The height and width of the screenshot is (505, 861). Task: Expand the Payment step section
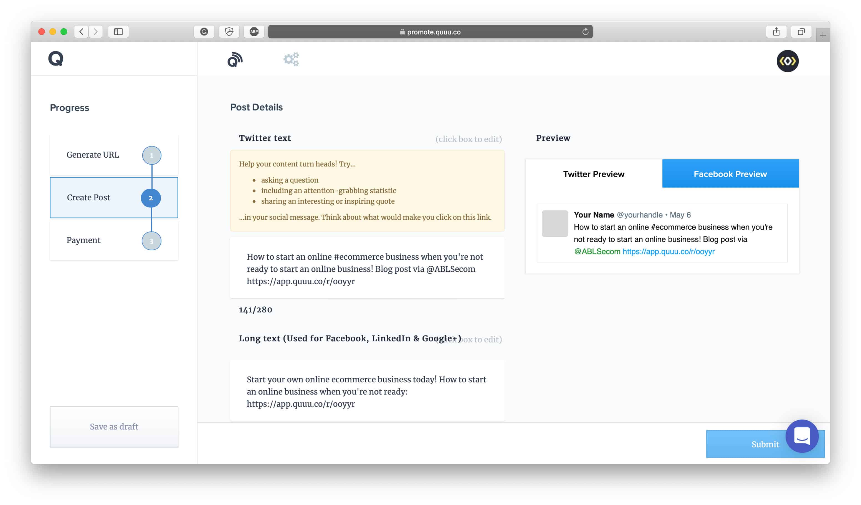(113, 240)
